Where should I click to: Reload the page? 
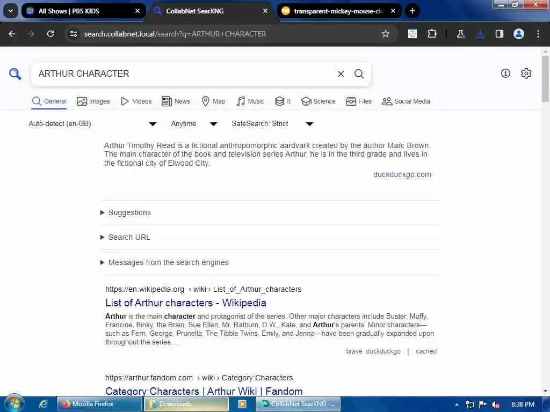click(50, 34)
